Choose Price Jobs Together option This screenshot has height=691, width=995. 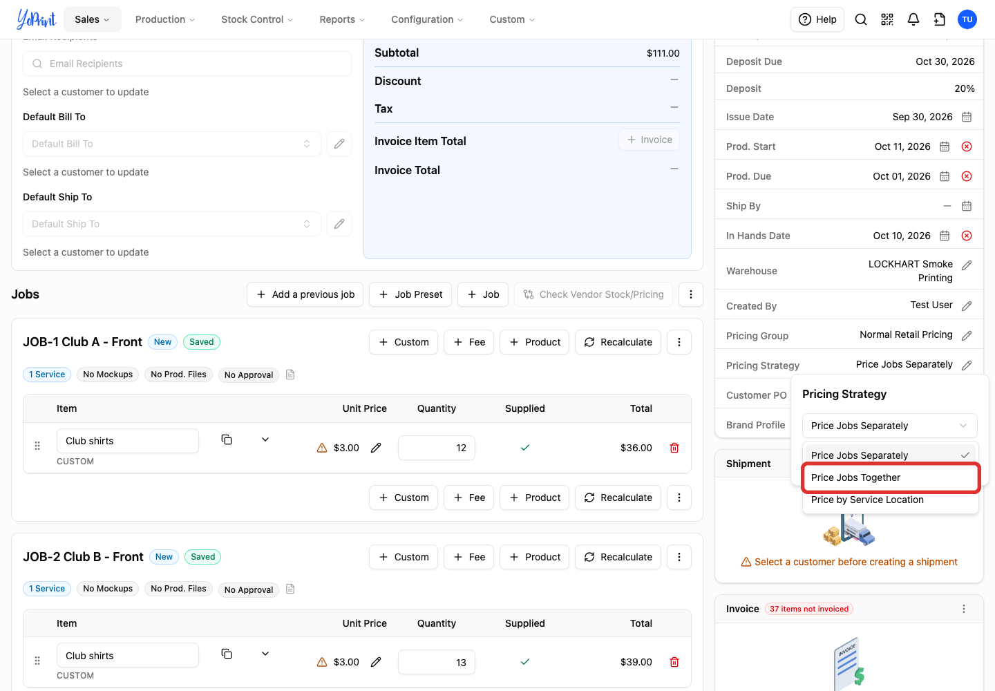(x=891, y=477)
